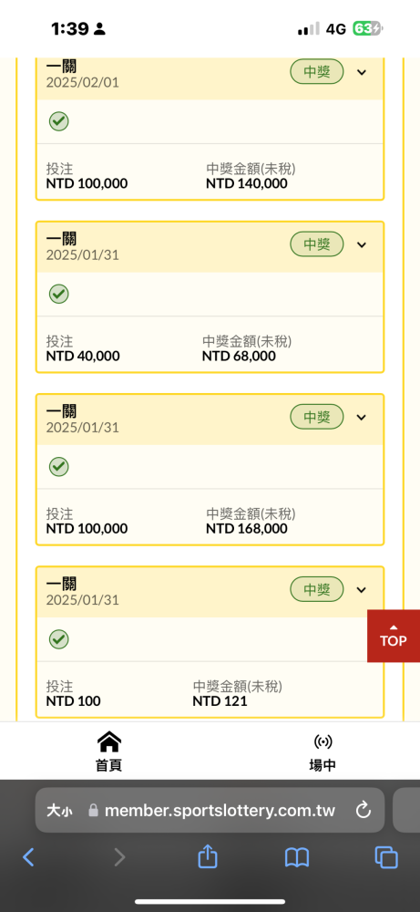Expand the NTD 100 bet card chevron
This screenshot has width=420, height=912.
(362, 590)
